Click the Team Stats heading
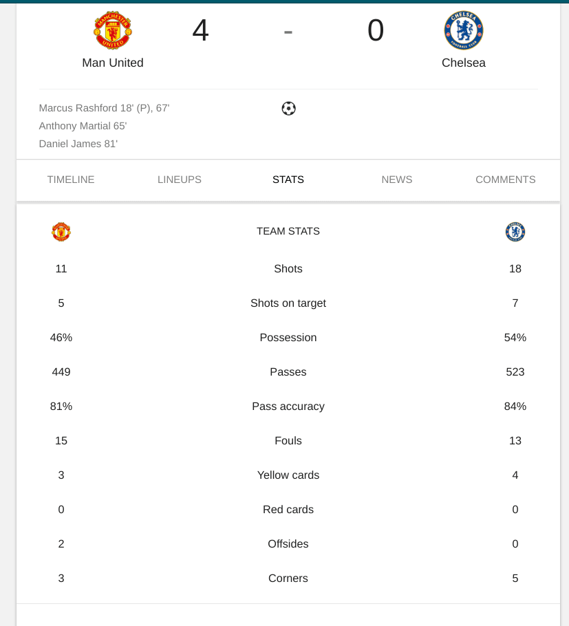The width and height of the screenshot is (569, 626). (x=288, y=231)
